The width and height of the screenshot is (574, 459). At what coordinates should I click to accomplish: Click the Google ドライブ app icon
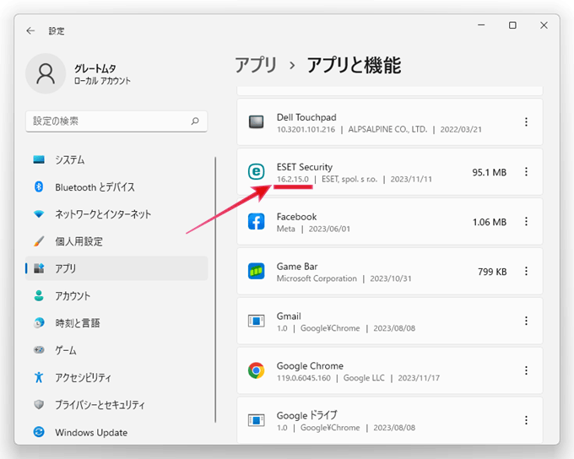257,420
